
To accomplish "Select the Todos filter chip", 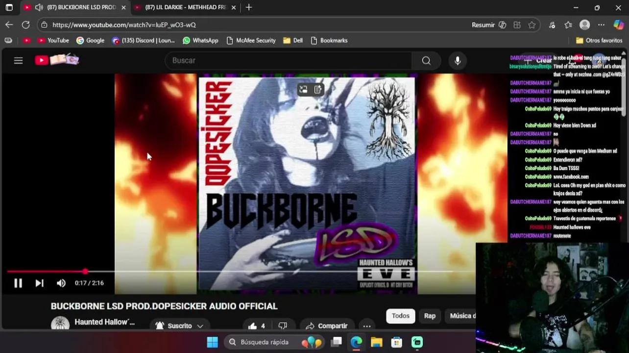I will [400, 316].
